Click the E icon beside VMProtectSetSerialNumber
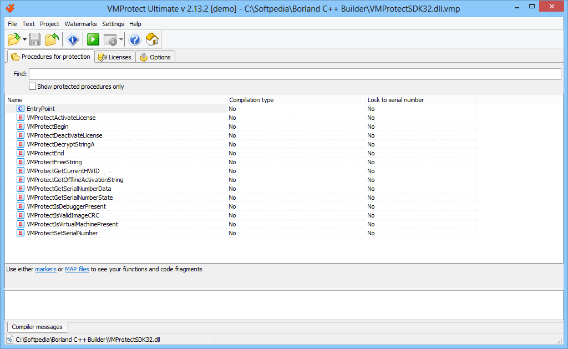568x349 pixels. (x=21, y=232)
